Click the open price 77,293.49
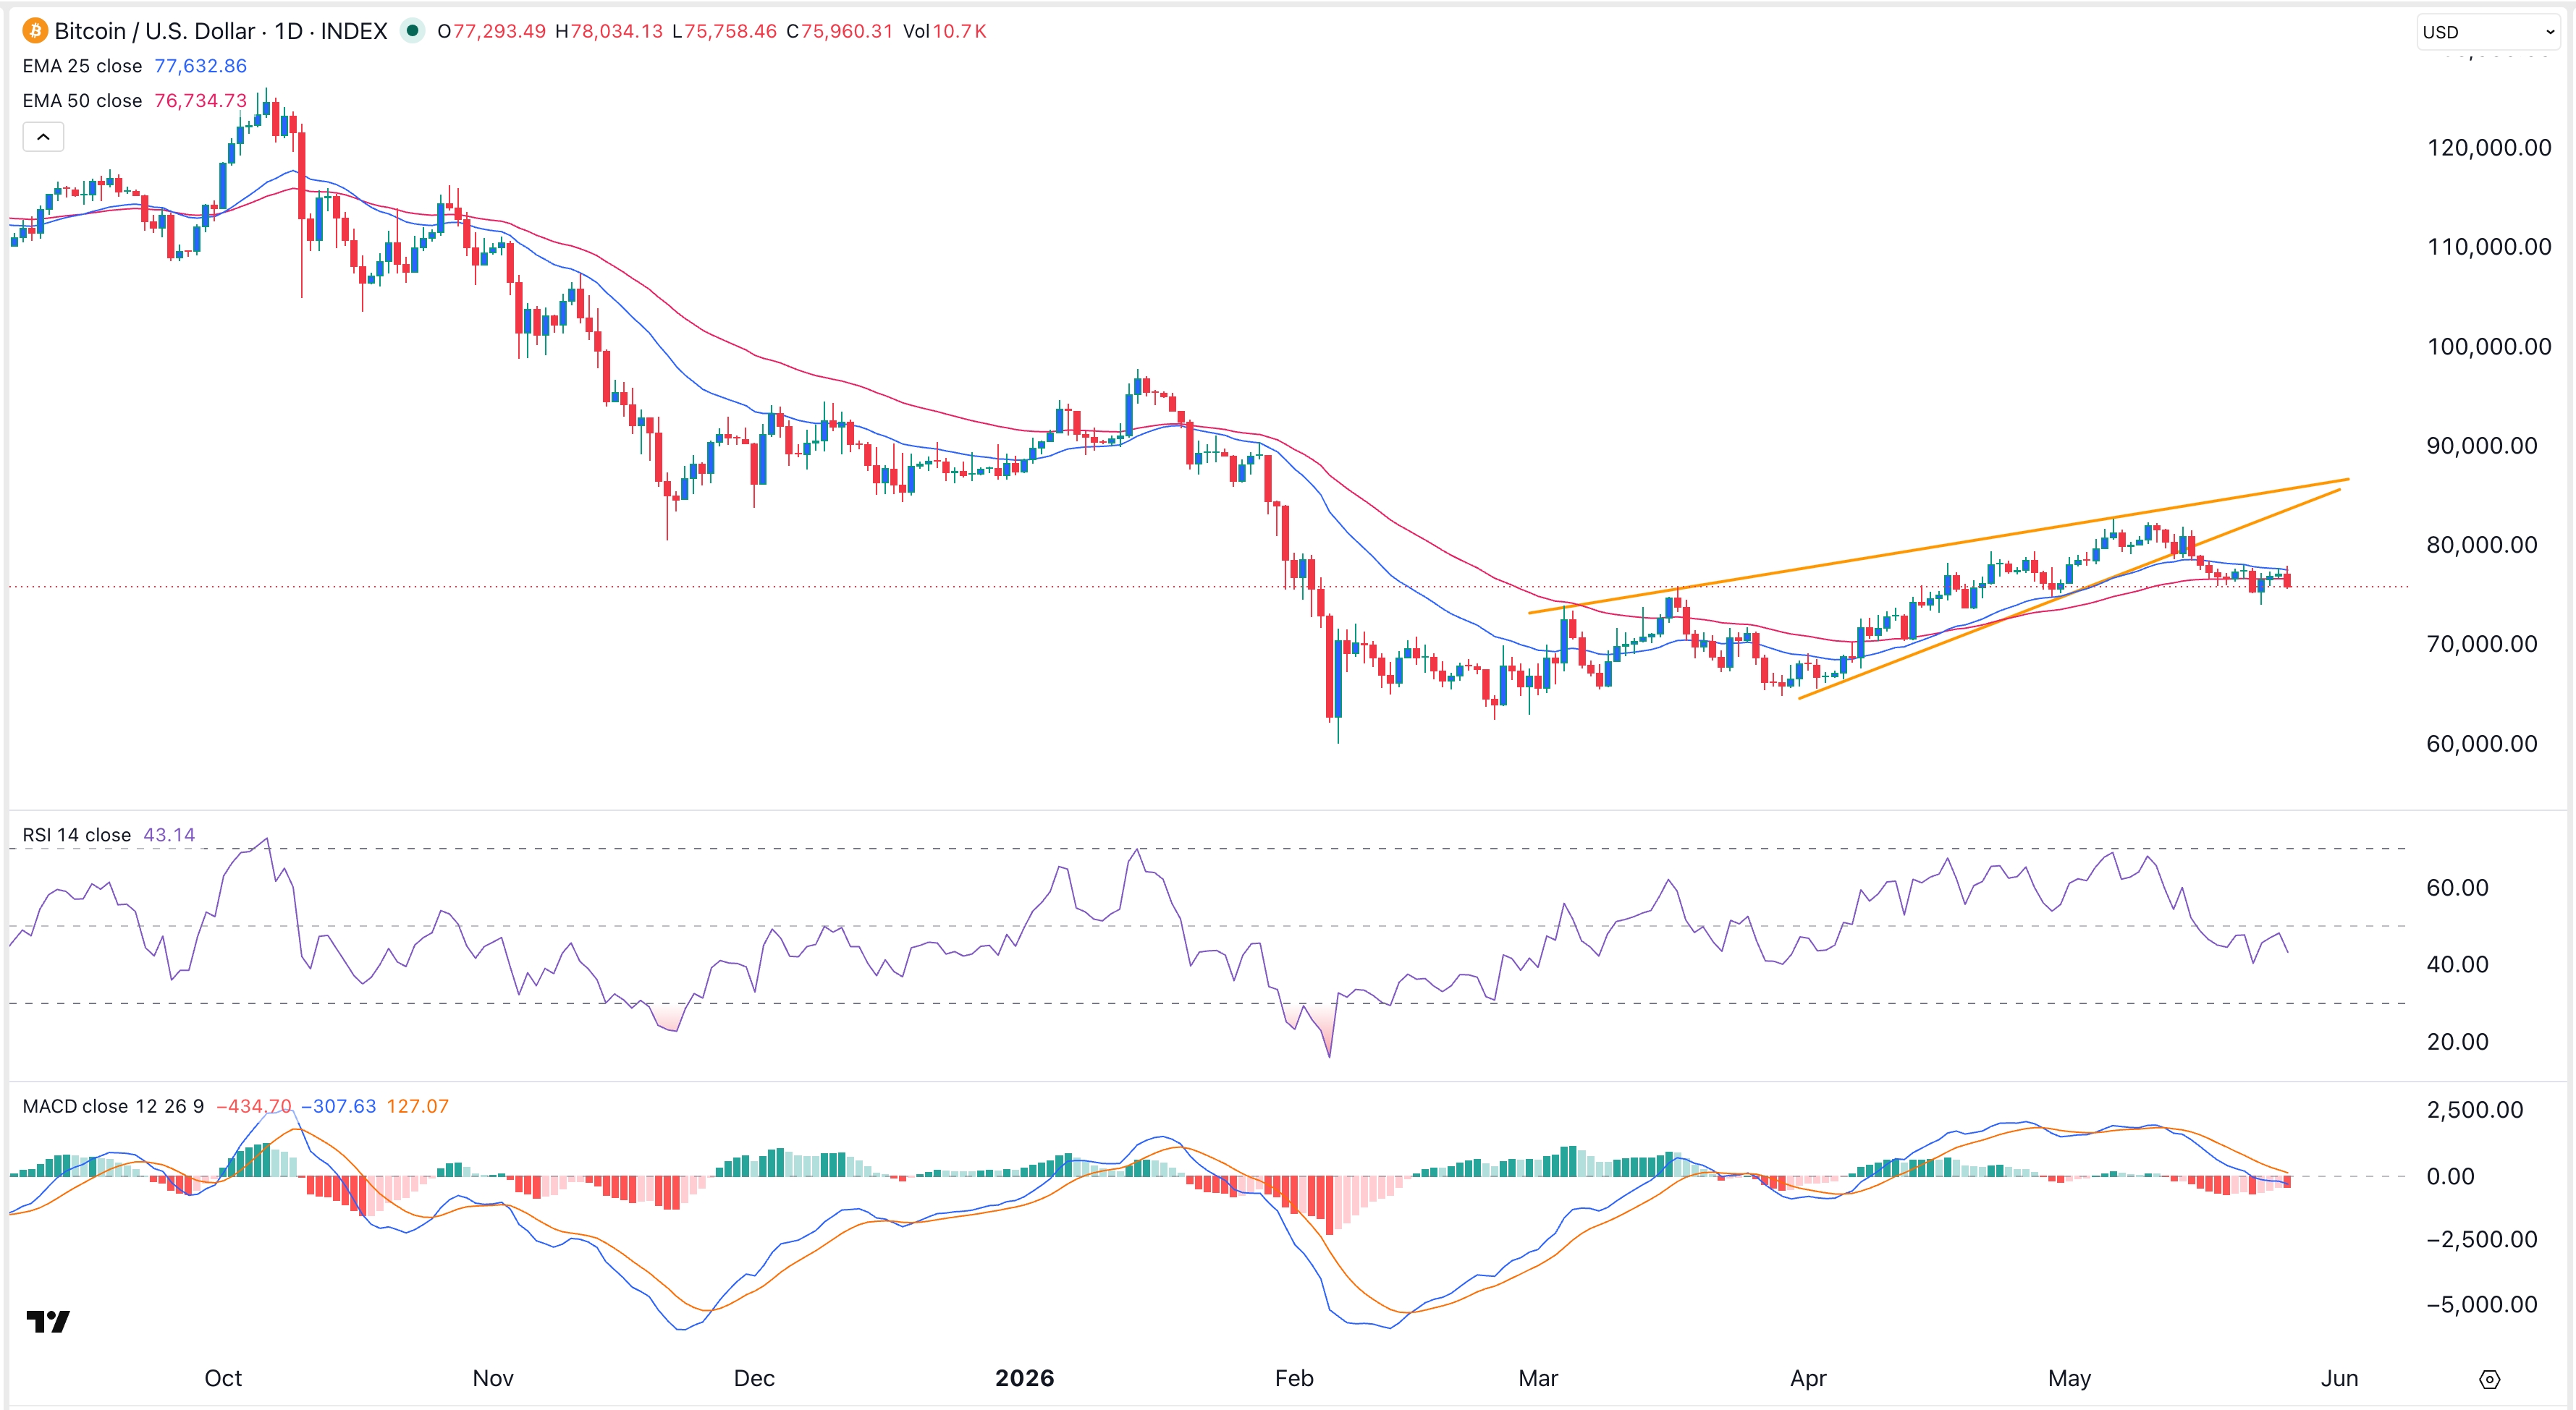Image resolution: width=2576 pixels, height=1410 pixels. pos(499,31)
